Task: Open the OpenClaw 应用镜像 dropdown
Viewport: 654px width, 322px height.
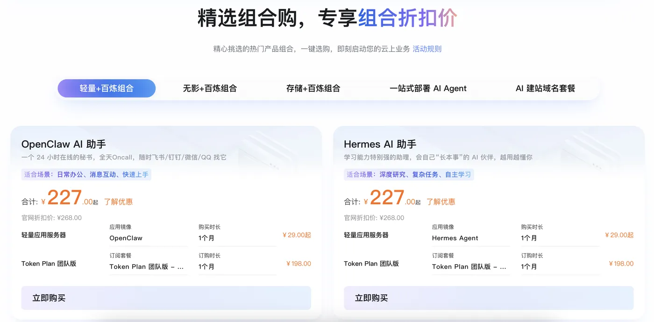Action: pos(149,238)
